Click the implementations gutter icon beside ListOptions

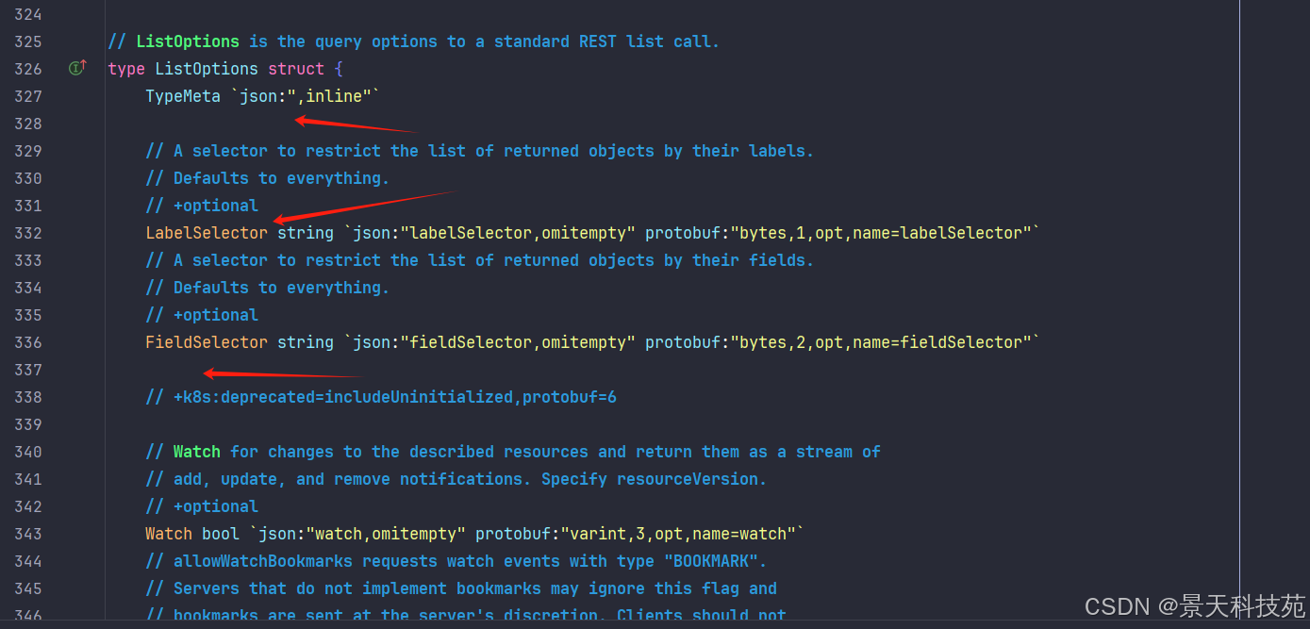(x=77, y=67)
